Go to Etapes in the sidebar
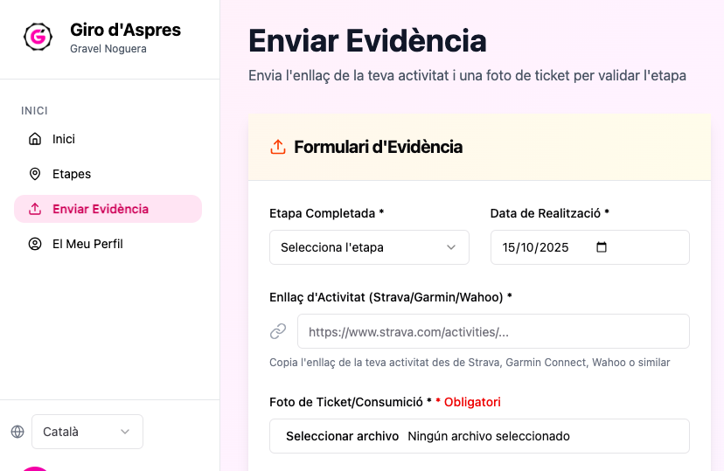Image resolution: width=724 pixels, height=471 pixels. (x=72, y=174)
